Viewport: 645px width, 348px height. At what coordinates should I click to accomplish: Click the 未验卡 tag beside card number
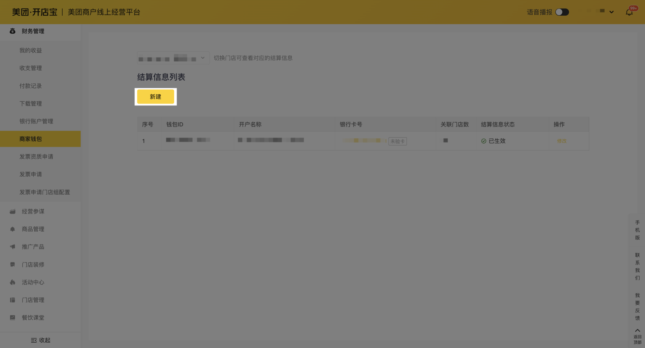click(397, 141)
